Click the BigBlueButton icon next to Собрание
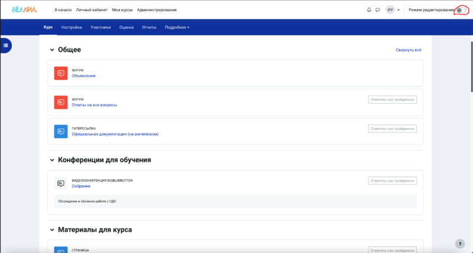 (61, 183)
